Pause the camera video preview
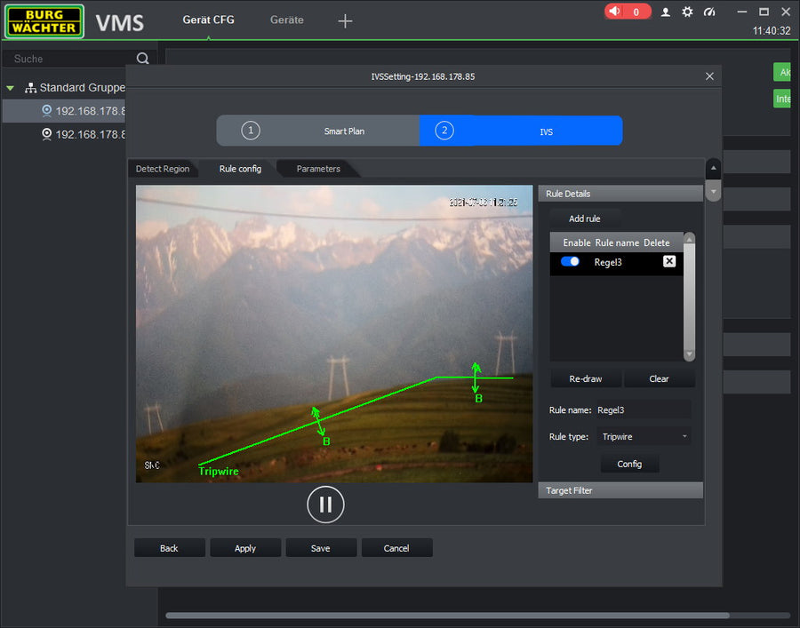Screen dimensions: 800x628 click(325, 505)
